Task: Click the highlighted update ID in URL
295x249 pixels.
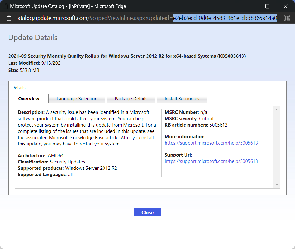Action: [225, 18]
